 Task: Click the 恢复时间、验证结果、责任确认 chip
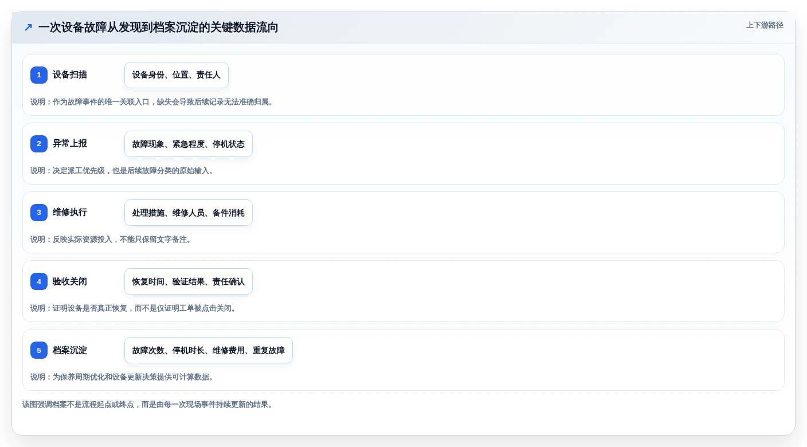coord(189,281)
